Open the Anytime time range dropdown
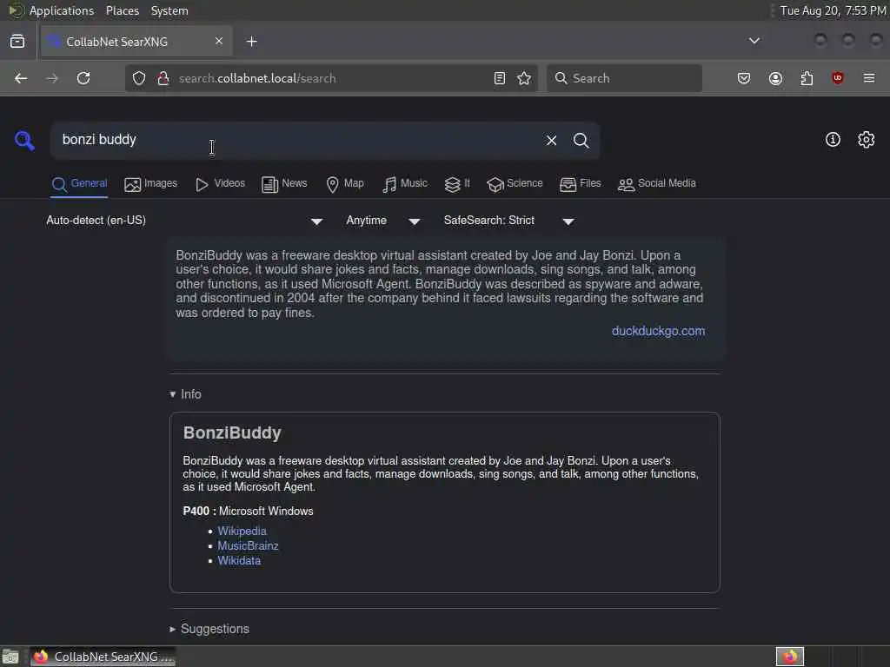890x667 pixels. [383, 221]
